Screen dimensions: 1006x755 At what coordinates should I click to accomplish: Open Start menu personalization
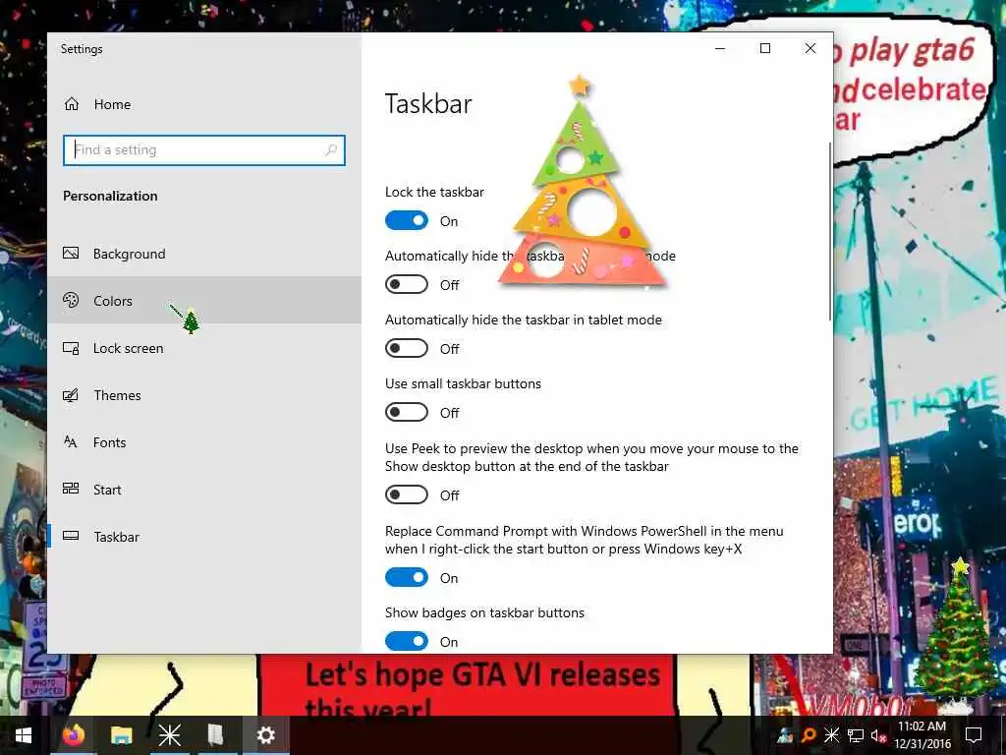point(204,490)
